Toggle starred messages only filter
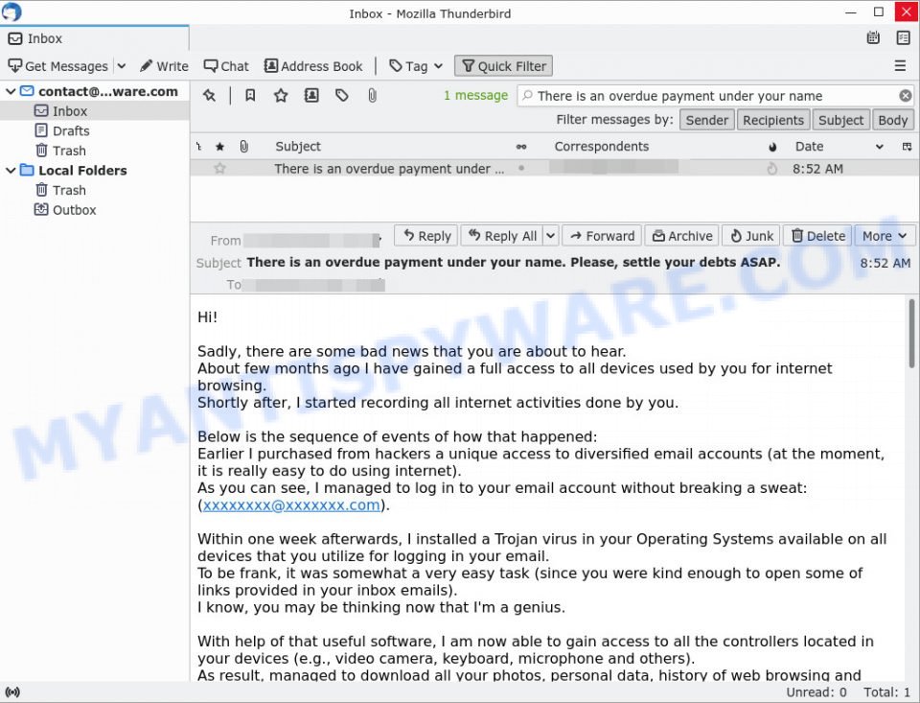 281,95
